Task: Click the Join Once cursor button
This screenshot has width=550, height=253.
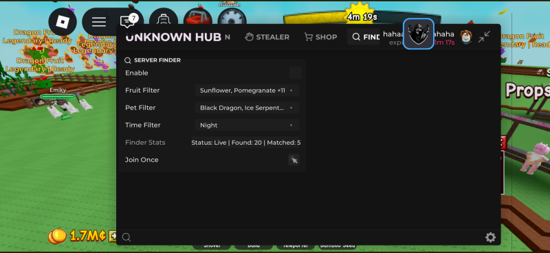Action: pos(294,160)
